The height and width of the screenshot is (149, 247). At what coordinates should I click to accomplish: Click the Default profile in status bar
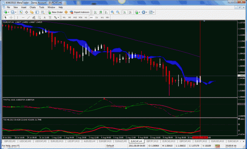(x=110, y=146)
